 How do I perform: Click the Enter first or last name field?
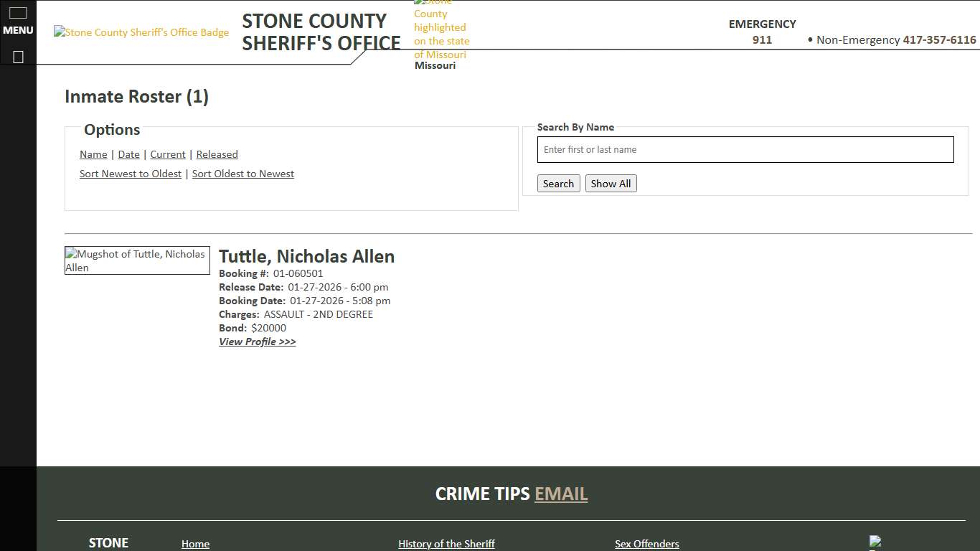point(745,149)
